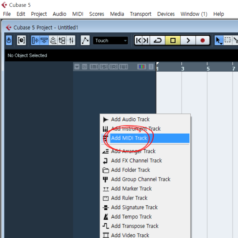Choose Add Arranger Track
Screen dimensions: 238x238
pyautogui.click(x=145, y=151)
